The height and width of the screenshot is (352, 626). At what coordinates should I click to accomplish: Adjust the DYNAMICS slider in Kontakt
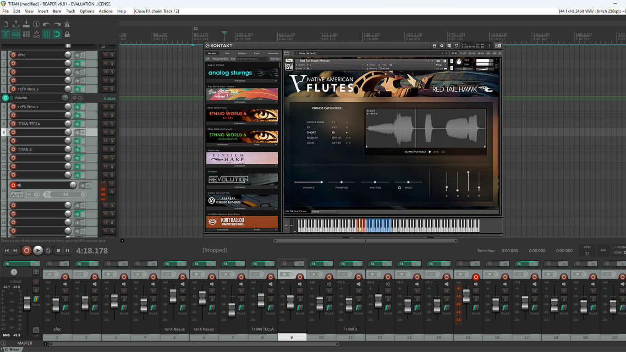tap(308, 182)
